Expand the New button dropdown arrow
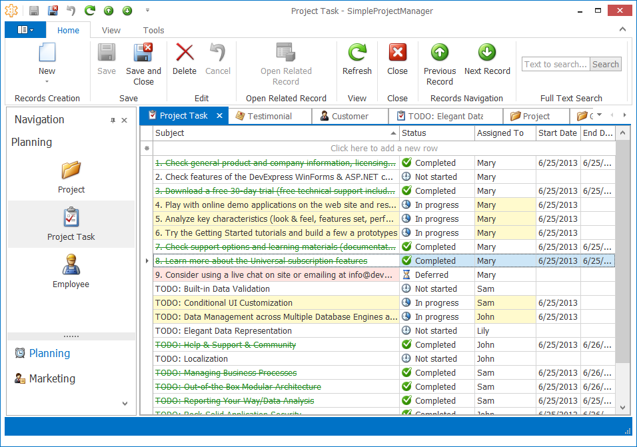The width and height of the screenshot is (637, 447). [x=47, y=82]
